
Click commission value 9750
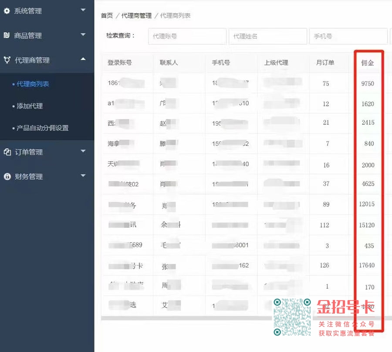tap(368, 84)
